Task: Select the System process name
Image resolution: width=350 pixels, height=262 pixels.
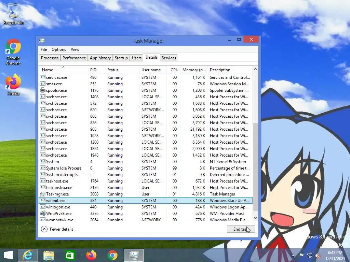Action: tap(53, 161)
